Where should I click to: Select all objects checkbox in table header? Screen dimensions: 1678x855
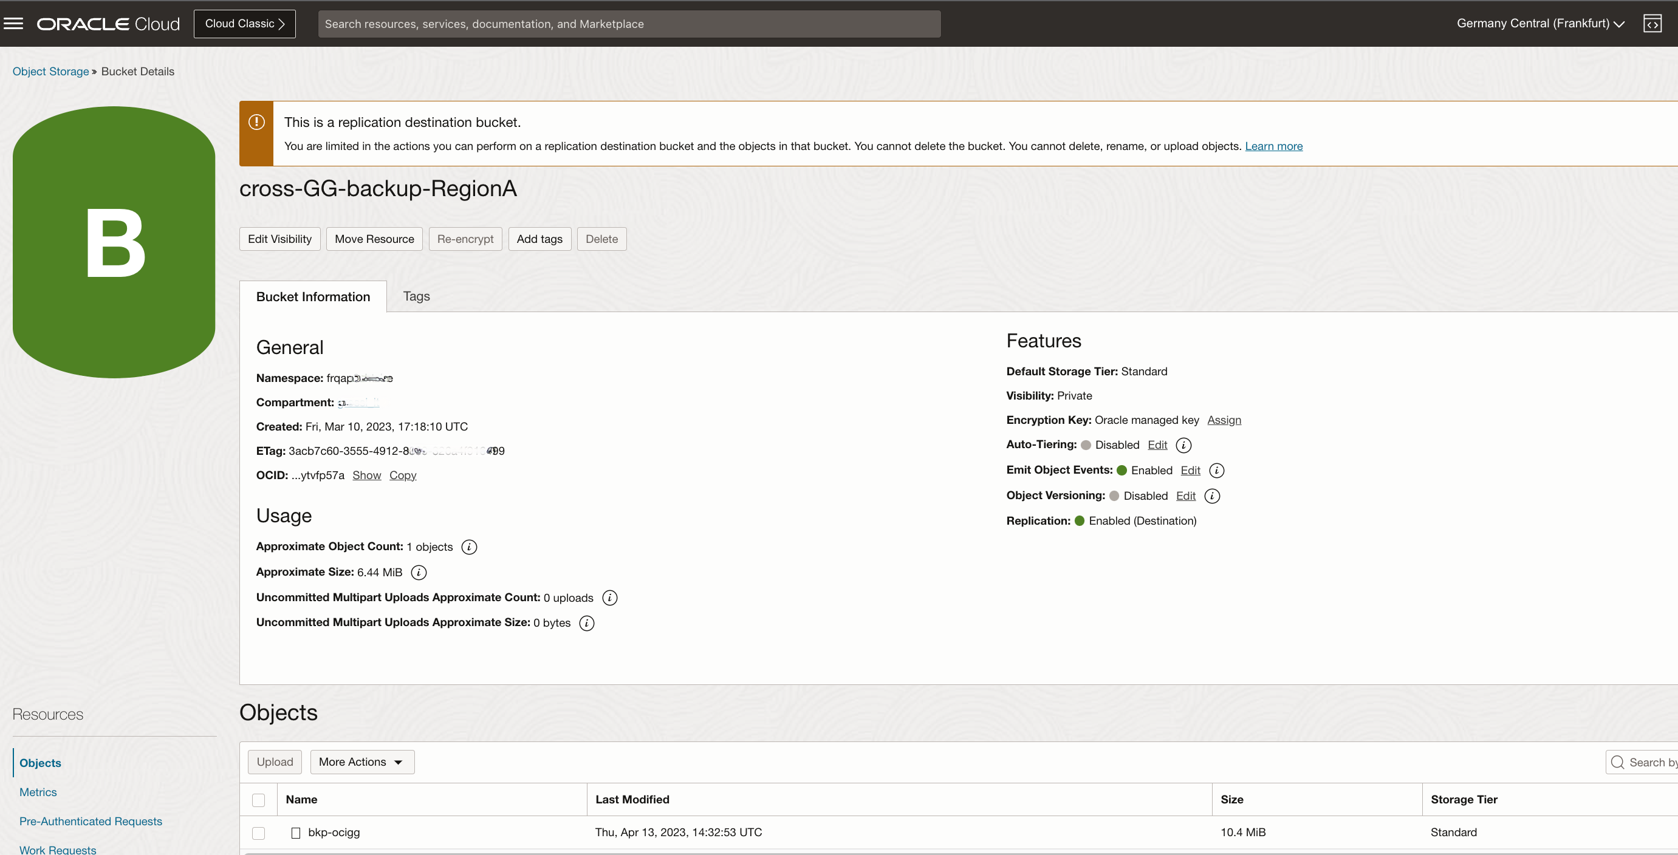click(x=259, y=800)
